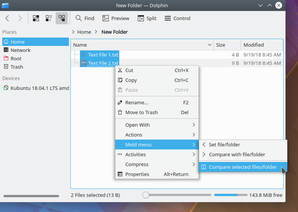Click 9 B size of Text File 2.txt
298x212 pixels.
(235, 63)
